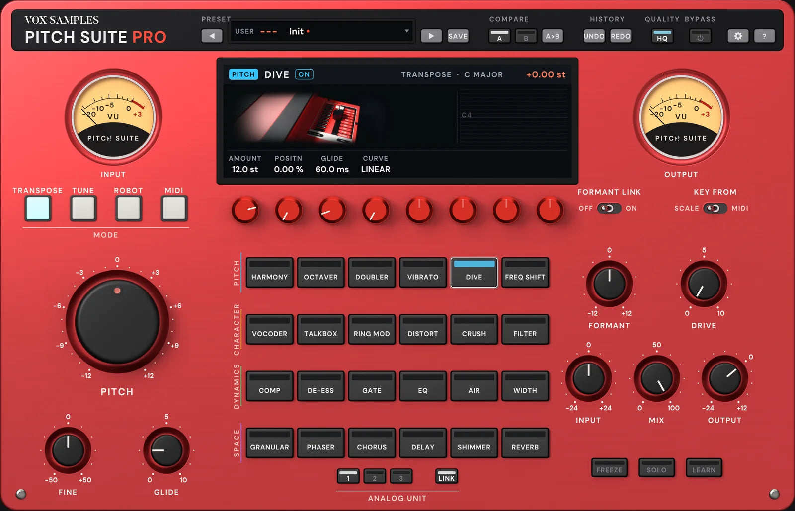Open the De-Ess dynamics module
The height and width of the screenshot is (511, 795).
tap(321, 386)
